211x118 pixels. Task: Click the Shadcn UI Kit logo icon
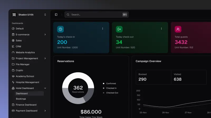(14, 15)
